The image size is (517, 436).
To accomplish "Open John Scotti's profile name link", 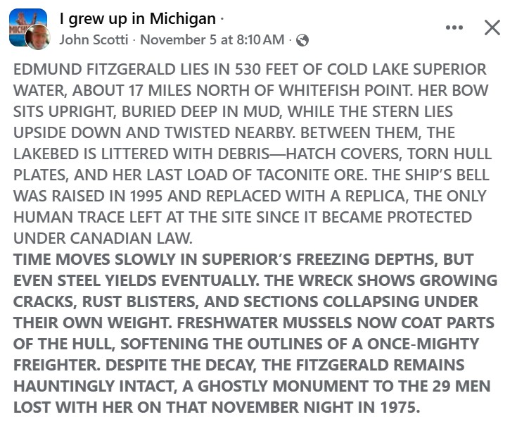I will point(95,40).
